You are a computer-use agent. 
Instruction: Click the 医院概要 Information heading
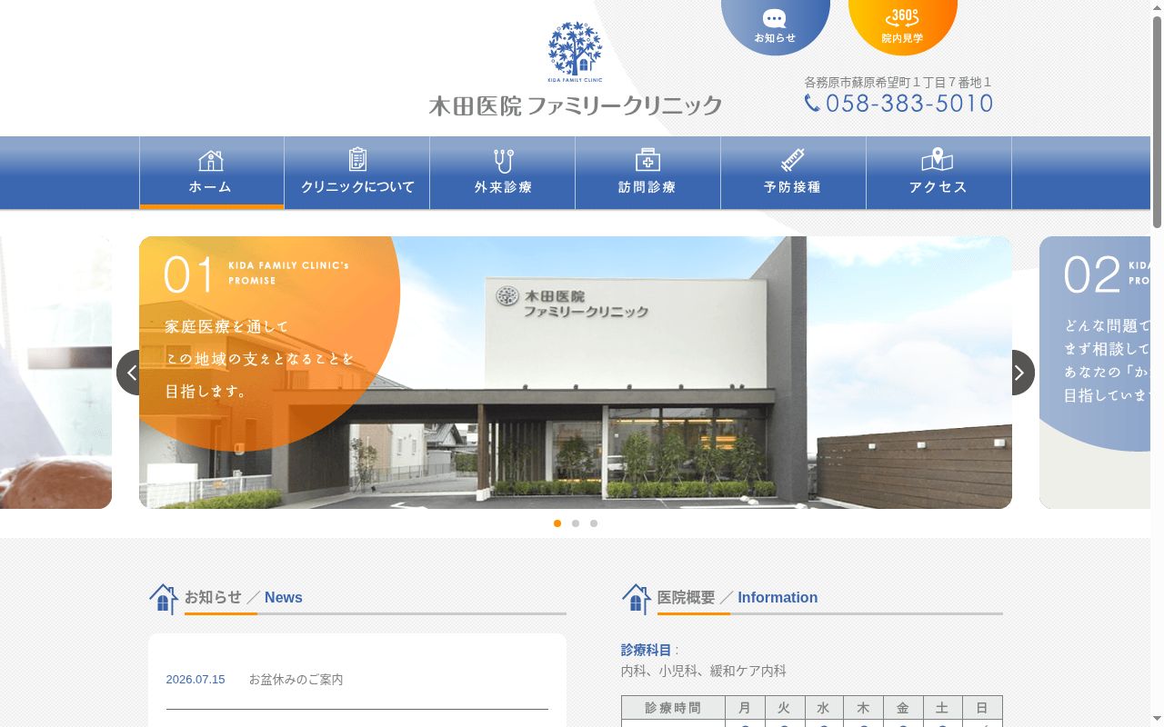tap(738, 597)
